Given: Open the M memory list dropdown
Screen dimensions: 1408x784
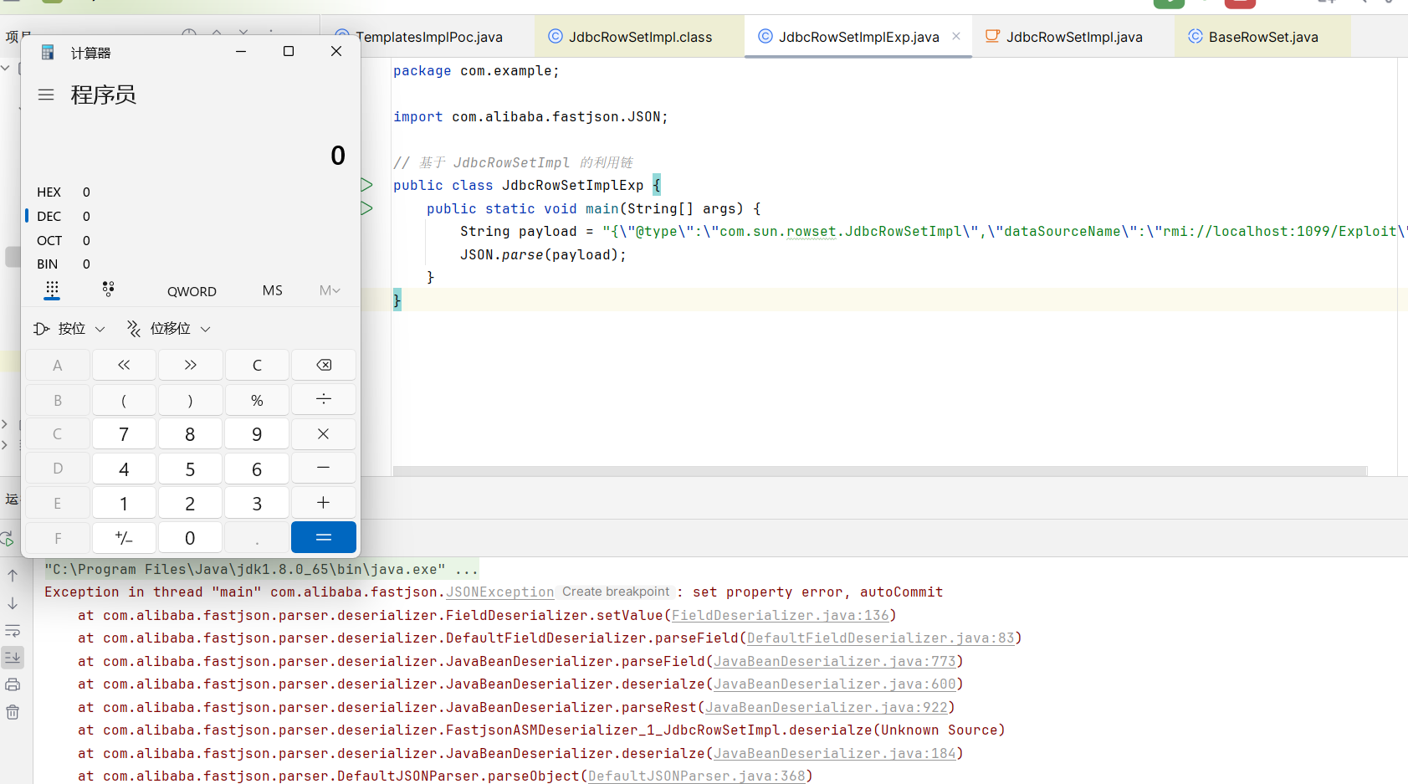Looking at the screenshot, I should click(330, 290).
